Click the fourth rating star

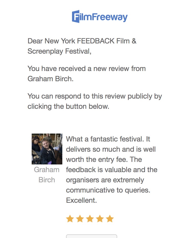click(100, 219)
